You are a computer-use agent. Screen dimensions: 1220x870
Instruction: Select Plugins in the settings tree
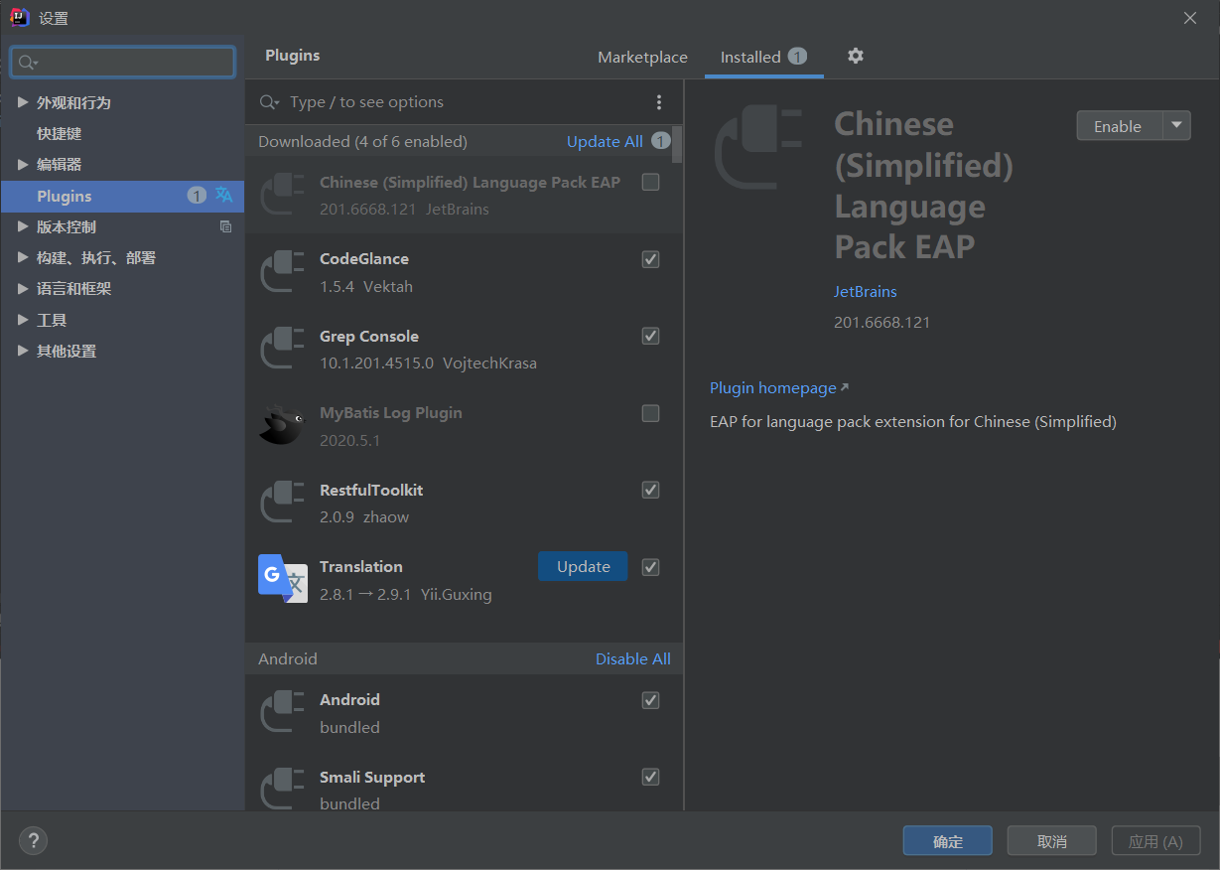[x=122, y=196]
